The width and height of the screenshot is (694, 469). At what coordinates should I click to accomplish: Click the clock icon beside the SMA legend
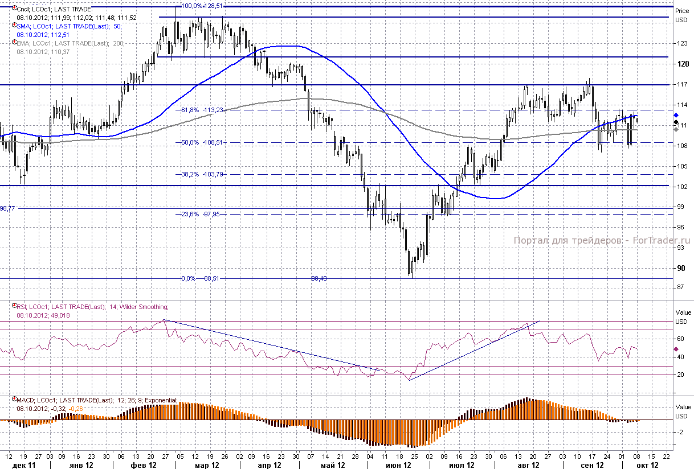click(14, 26)
